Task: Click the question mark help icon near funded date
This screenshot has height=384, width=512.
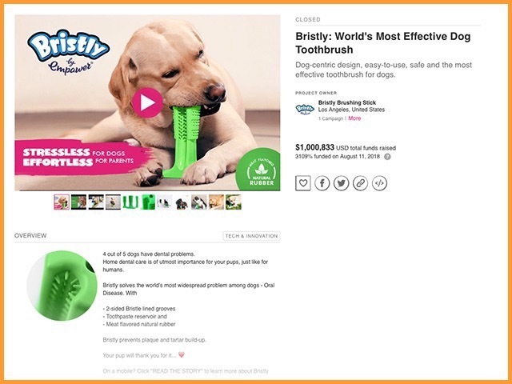Action: click(x=387, y=157)
